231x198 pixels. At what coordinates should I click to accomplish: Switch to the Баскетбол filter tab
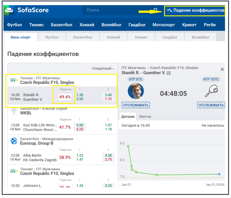pyautogui.click(x=83, y=37)
